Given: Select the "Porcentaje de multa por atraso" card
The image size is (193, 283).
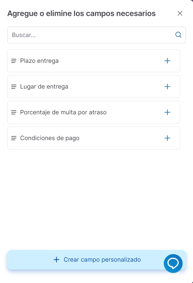Looking at the screenshot, I should (x=79, y=112).
